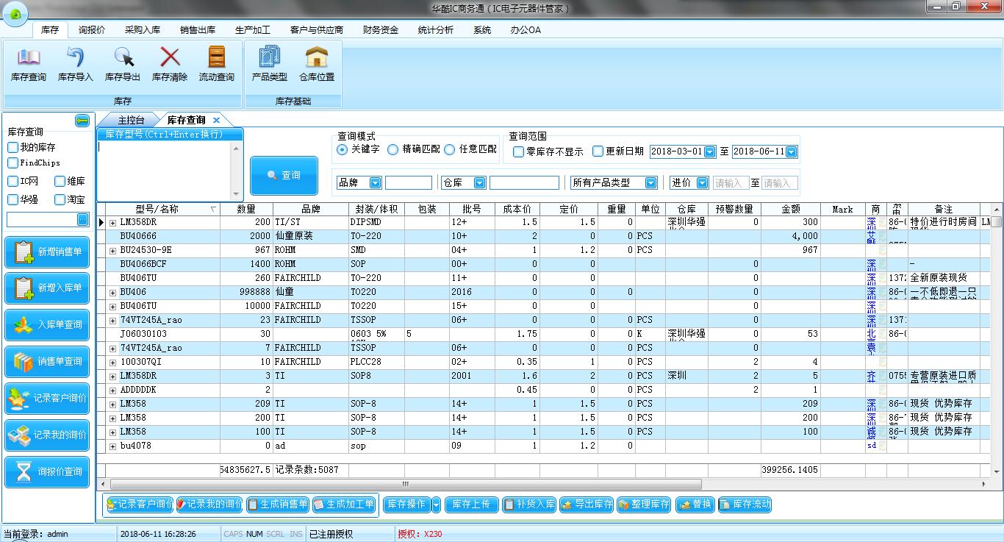
Task: Toggle the 零库存不显示 checkbox
Action: [x=519, y=151]
